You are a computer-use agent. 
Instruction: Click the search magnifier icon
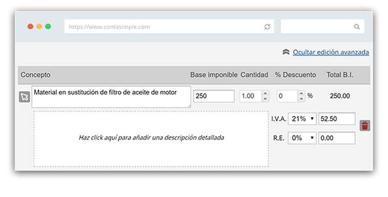point(356,27)
